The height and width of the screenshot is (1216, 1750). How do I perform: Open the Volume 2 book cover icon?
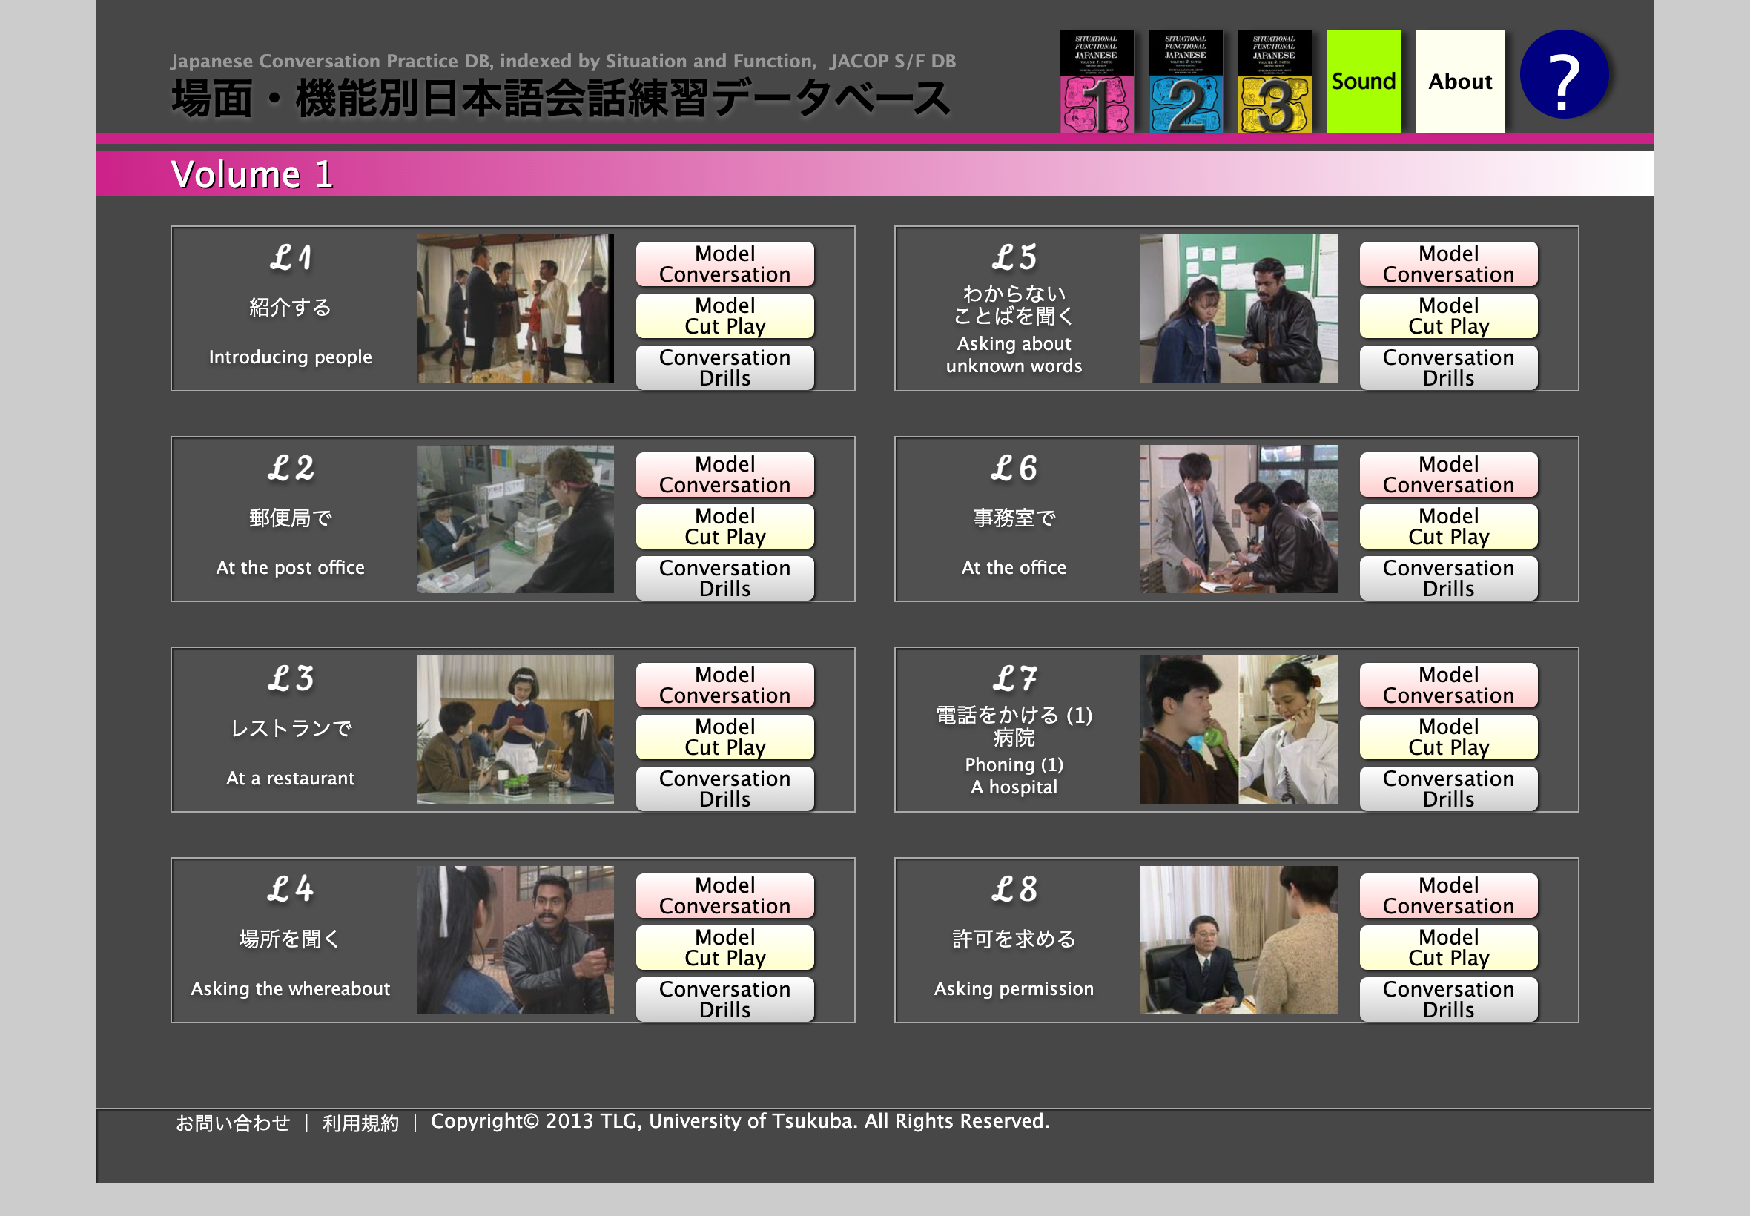[x=1186, y=82]
